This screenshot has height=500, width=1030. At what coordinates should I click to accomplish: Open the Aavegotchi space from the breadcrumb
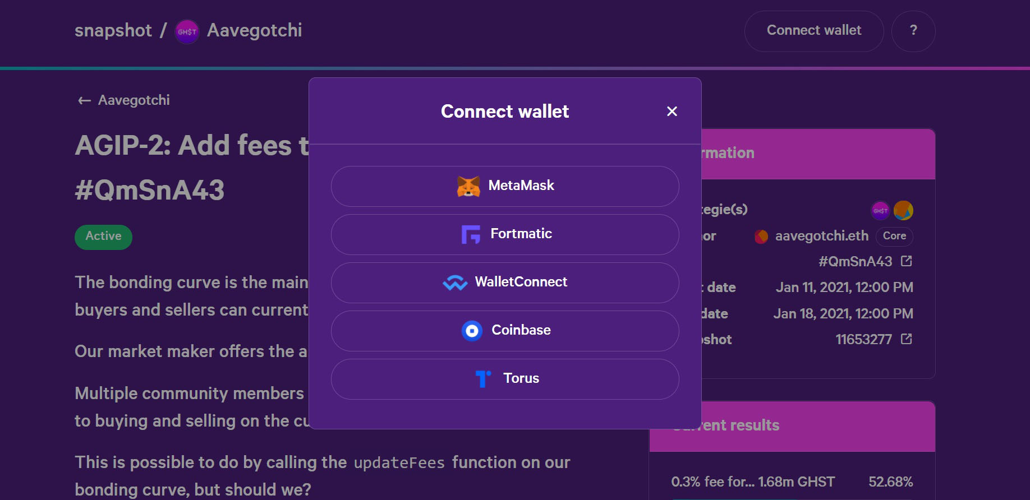tap(255, 31)
